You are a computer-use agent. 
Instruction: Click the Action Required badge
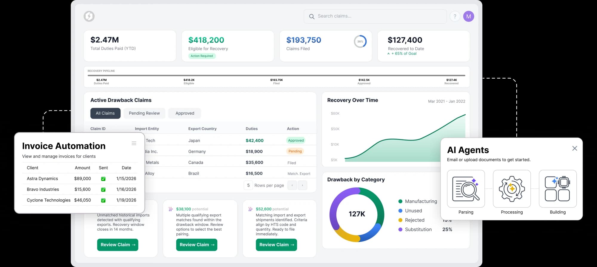[x=202, y=56]
